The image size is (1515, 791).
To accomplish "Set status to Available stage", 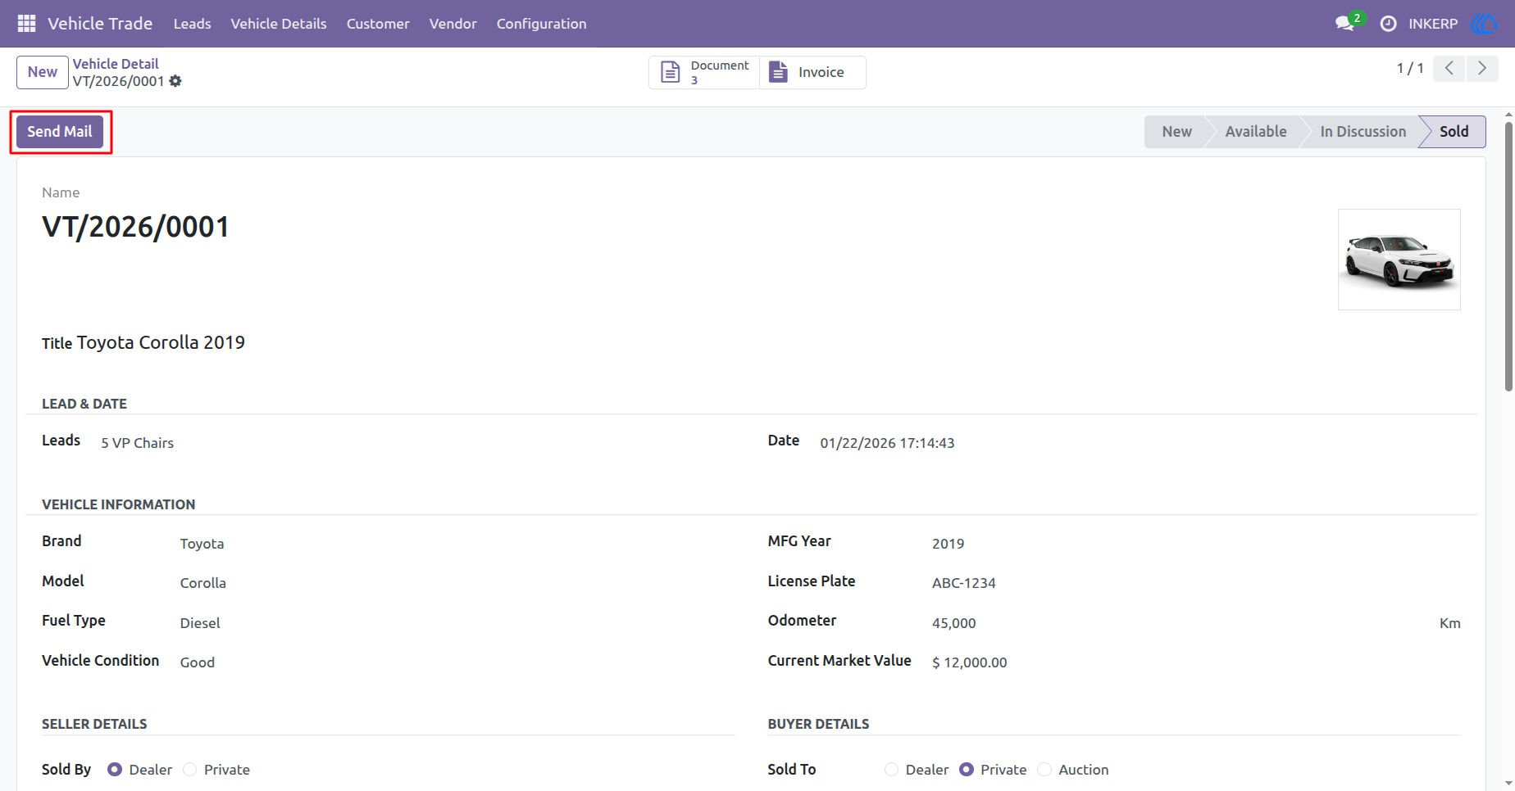I will coord(1256,132).
